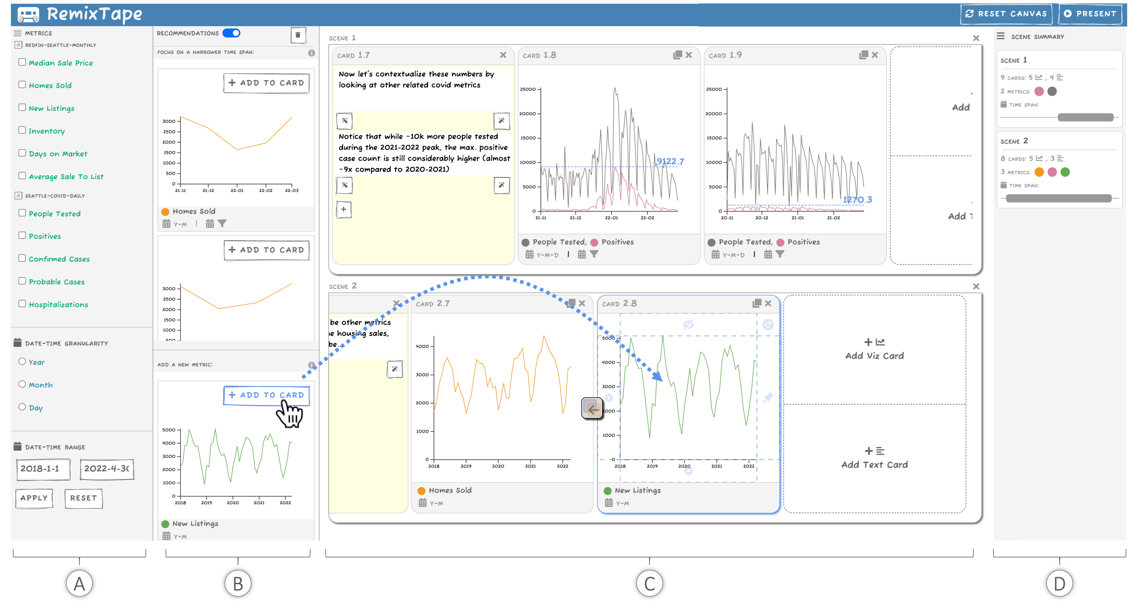
Task: Click Apply under date-time range
Action: [34, 498]
